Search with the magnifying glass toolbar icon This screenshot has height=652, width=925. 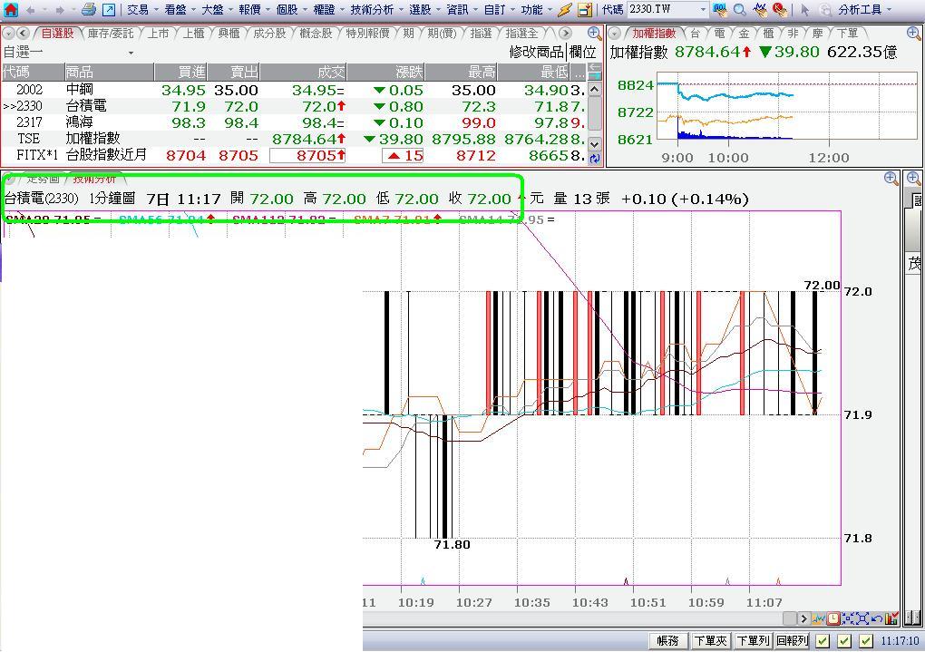740,9
